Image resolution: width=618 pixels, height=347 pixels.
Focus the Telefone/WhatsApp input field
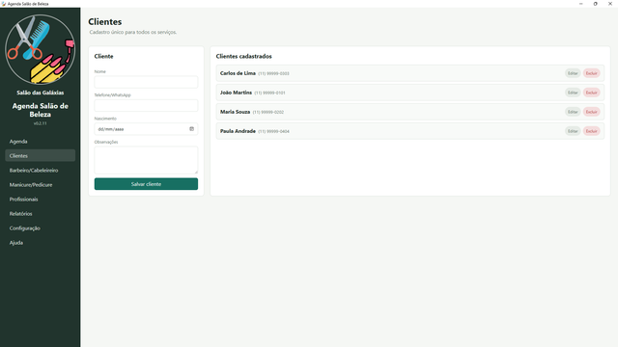point(146,105)
